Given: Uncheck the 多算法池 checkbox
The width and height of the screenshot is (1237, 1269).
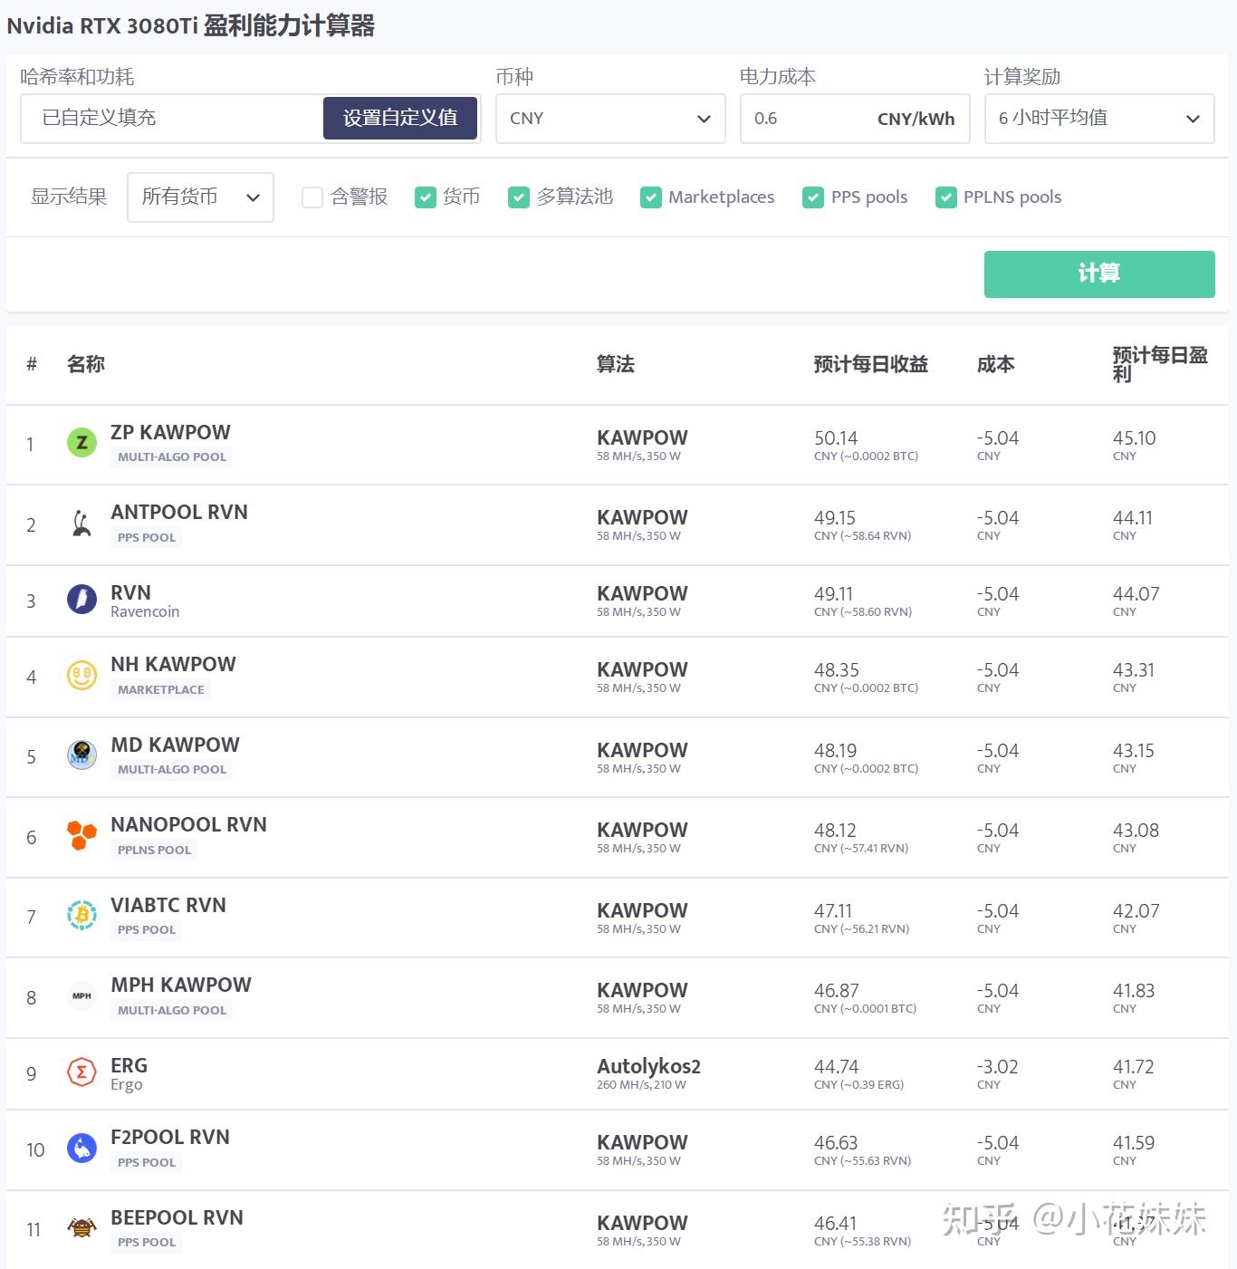Looking at the screenshot, I should pos(519,197).
